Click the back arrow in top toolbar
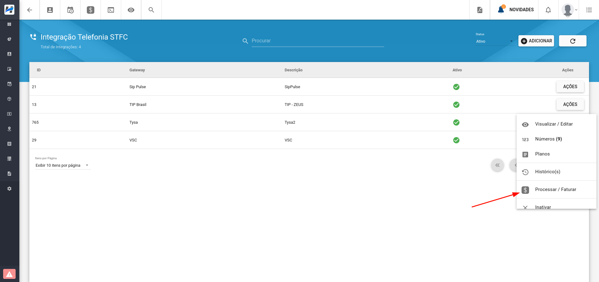This screenshot has height=282, width=599. pos(30,10)
